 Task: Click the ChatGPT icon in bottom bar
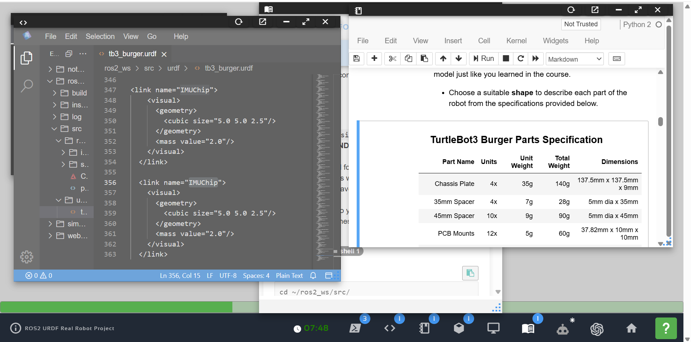tap(597, 329)
